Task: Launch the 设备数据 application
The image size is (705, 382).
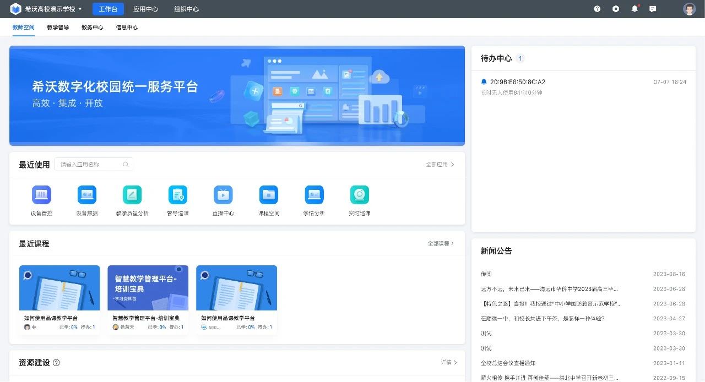Action: pyautogui.click(x=87, y=195)
